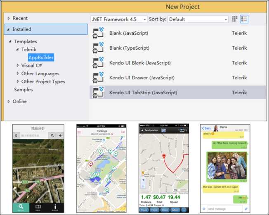The height and width of the screenshot is (215, 269).
Task: Expand the Visual C# node
Action: (17, 65)
